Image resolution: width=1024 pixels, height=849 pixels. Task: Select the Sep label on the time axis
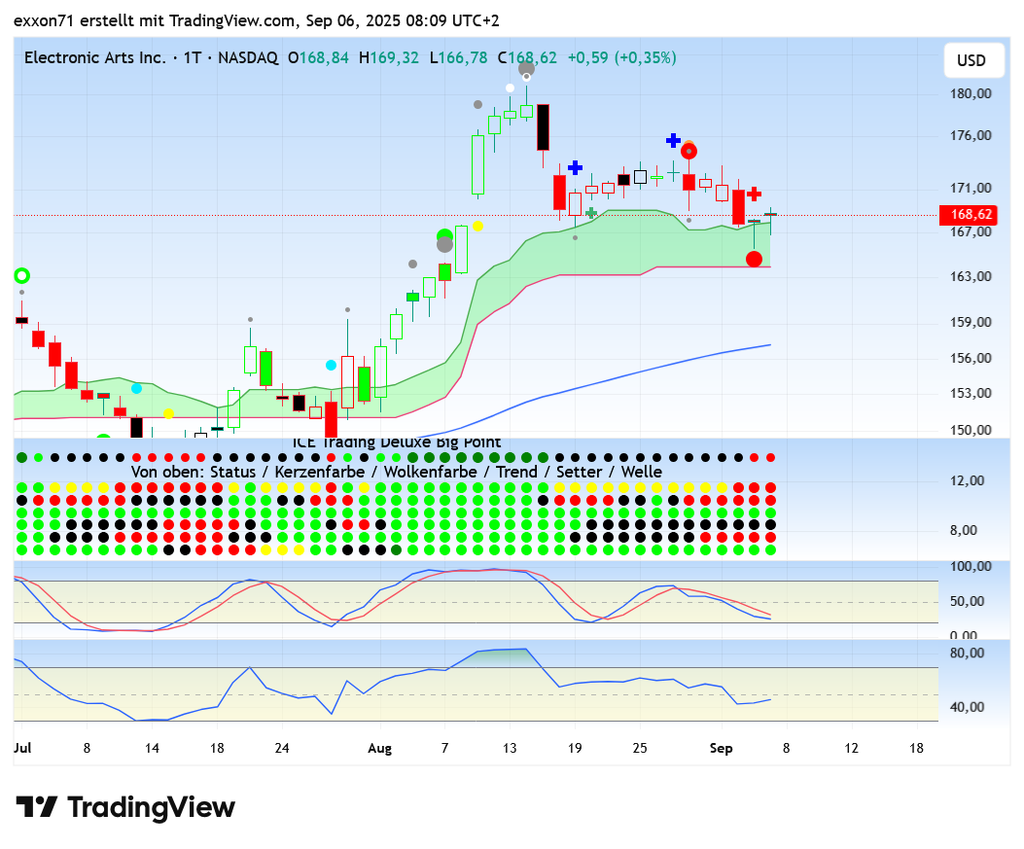click(721, 748)
